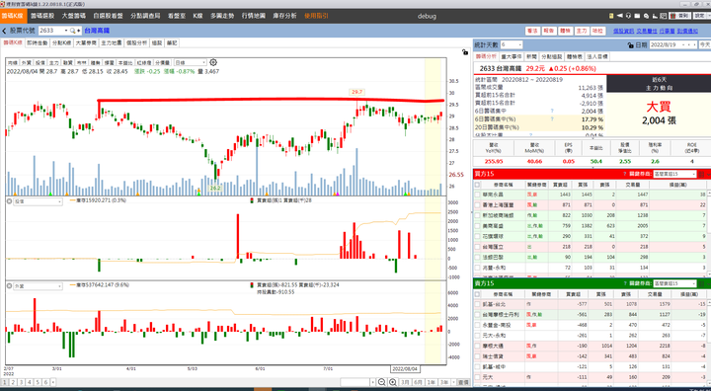The image size is (711, 391).
Task: Switch to 主力地圖 tab
Action: pos(111,42)
